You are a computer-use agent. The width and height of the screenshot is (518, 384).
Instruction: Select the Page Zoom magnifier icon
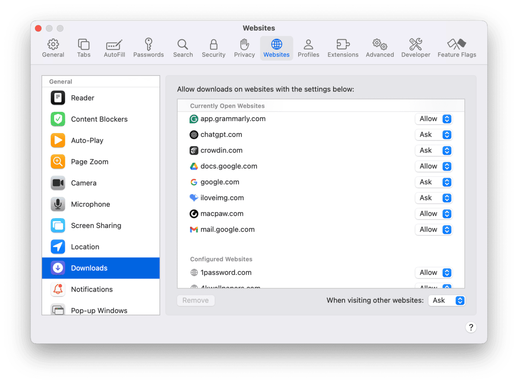coord(58,162)
